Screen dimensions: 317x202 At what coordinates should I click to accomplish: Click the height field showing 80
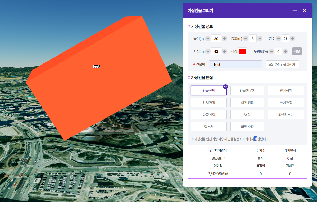(216, 39)
